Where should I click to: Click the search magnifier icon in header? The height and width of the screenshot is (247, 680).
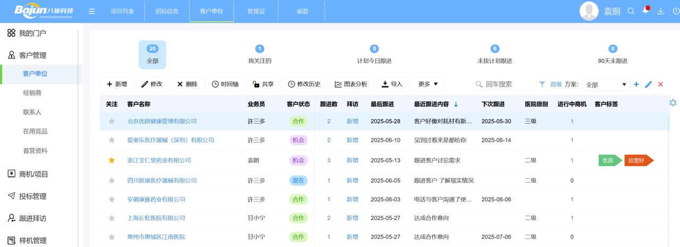point(631,11)
